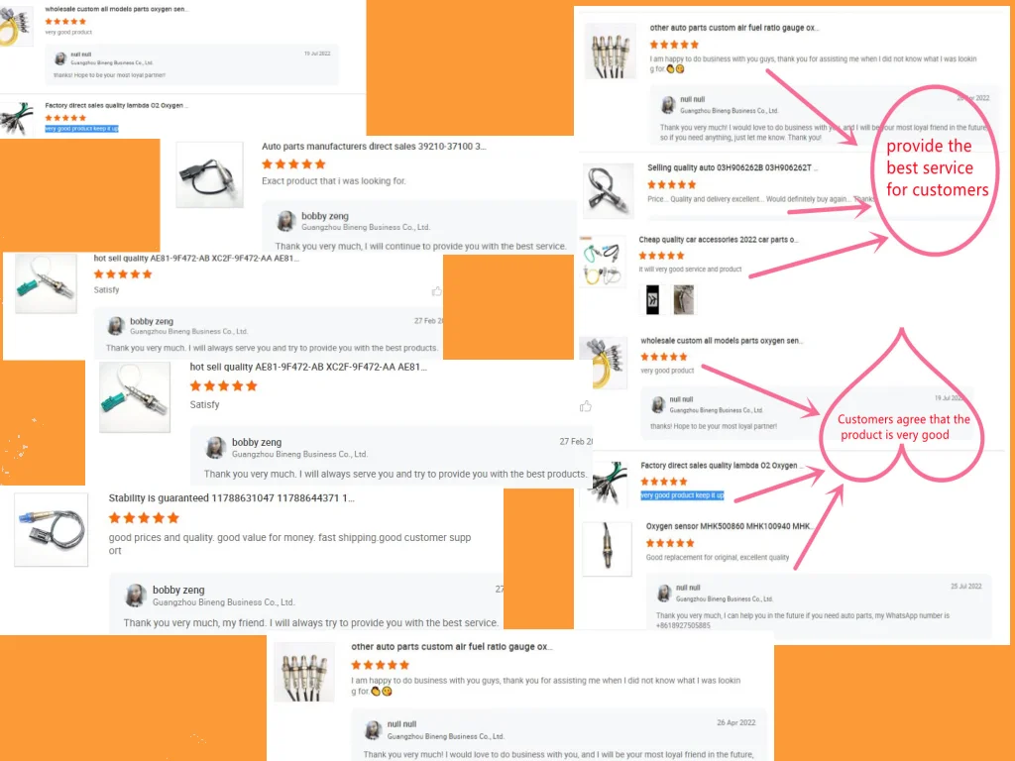Open Auto parts manufacturers 39210-37100 product thumbnail
Viewport: 1015px width, 761px height.
210,174
